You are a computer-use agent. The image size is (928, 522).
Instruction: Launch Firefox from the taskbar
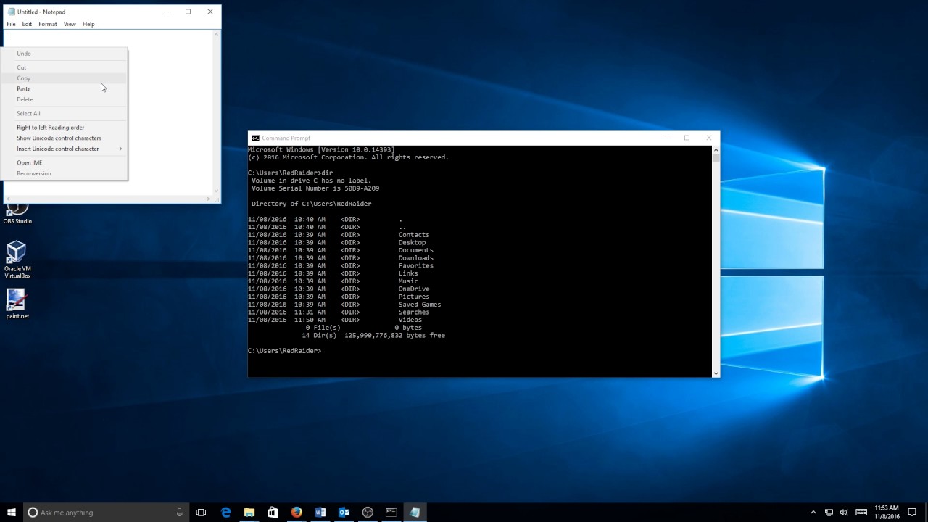coord(297,512)
